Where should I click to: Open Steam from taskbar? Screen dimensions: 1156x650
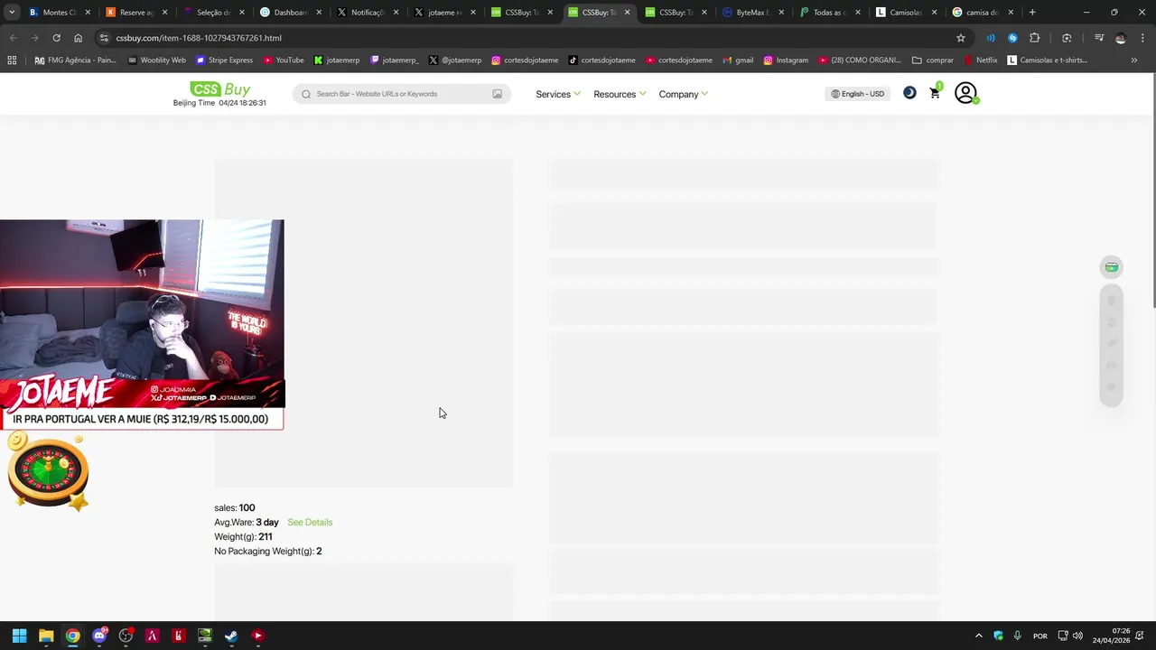coord(231,636)
